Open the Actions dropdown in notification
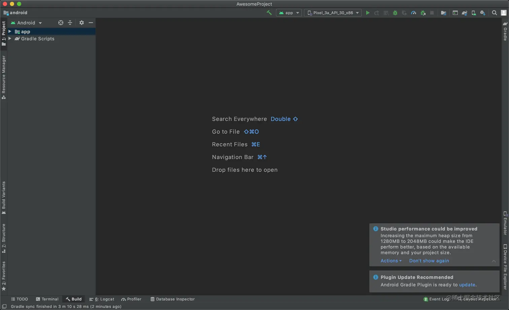 click(391, 261)
